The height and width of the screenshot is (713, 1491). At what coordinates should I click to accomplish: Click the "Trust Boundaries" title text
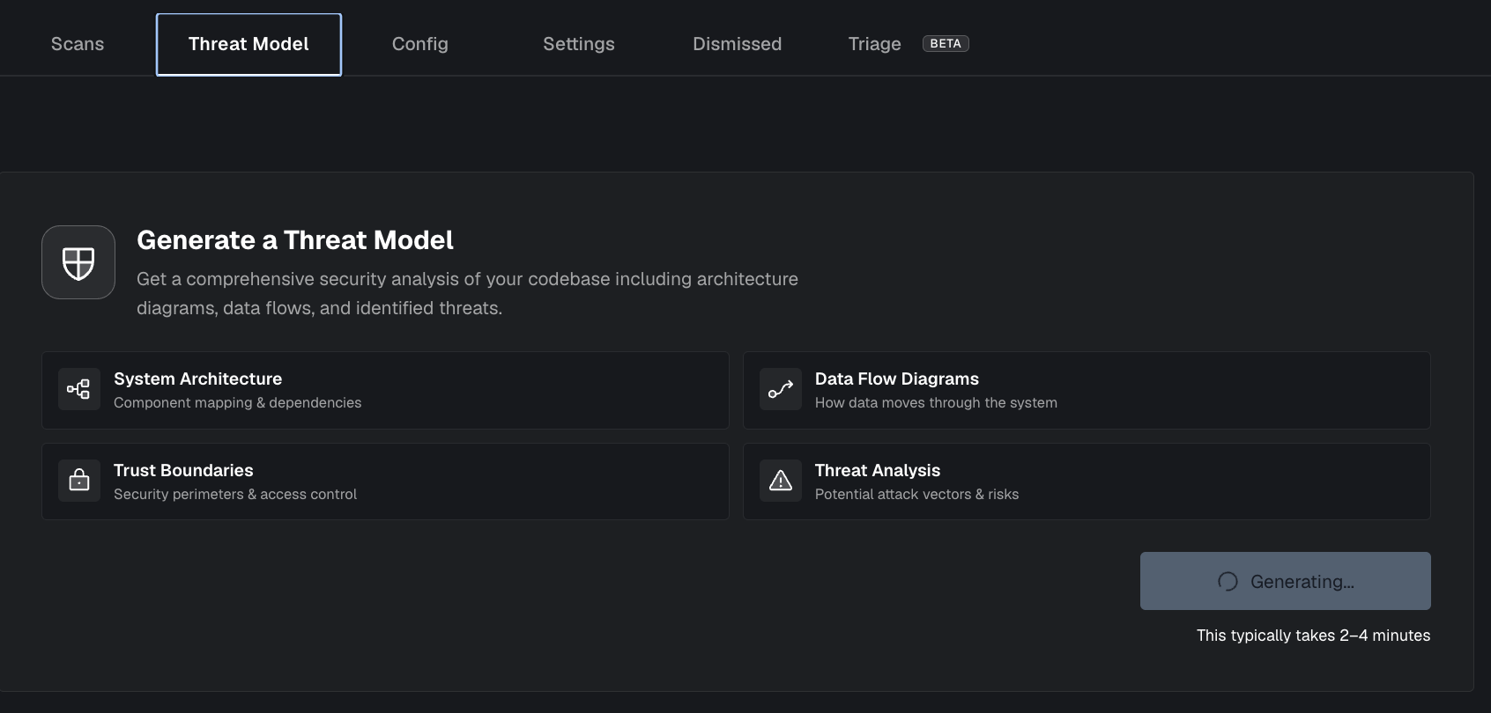tap(183, 470)
